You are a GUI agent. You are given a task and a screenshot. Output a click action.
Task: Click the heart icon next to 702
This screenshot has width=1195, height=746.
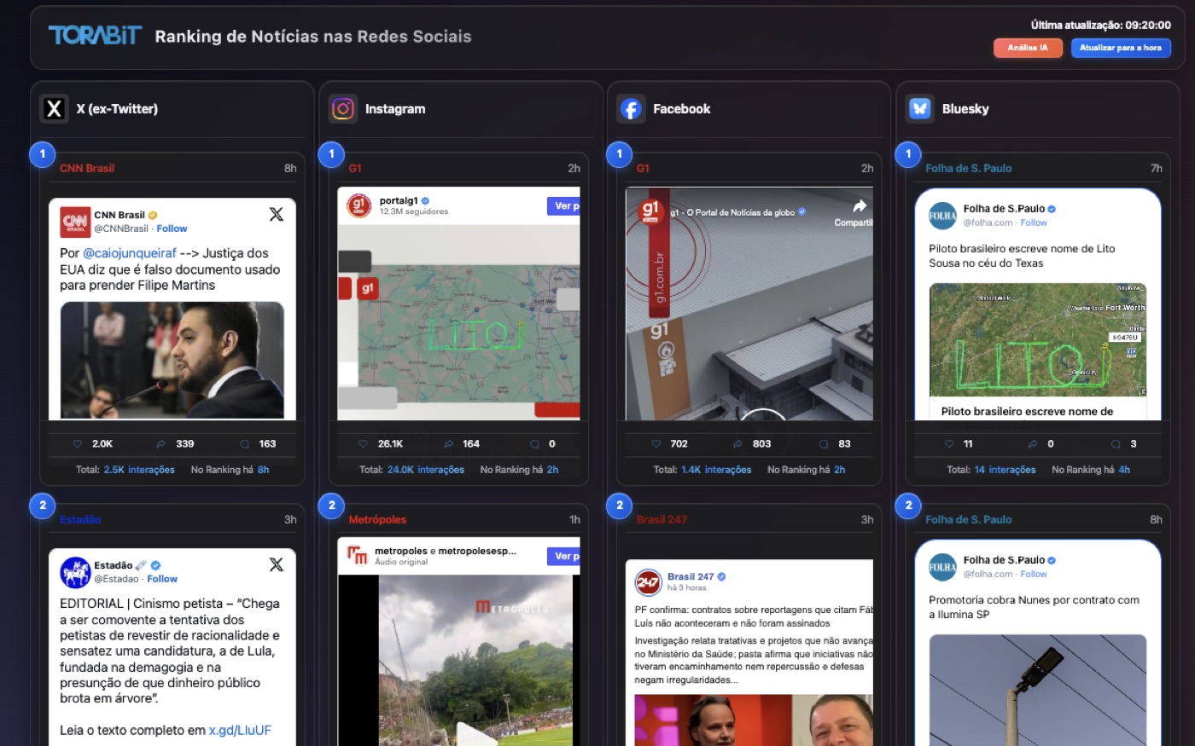656,444
